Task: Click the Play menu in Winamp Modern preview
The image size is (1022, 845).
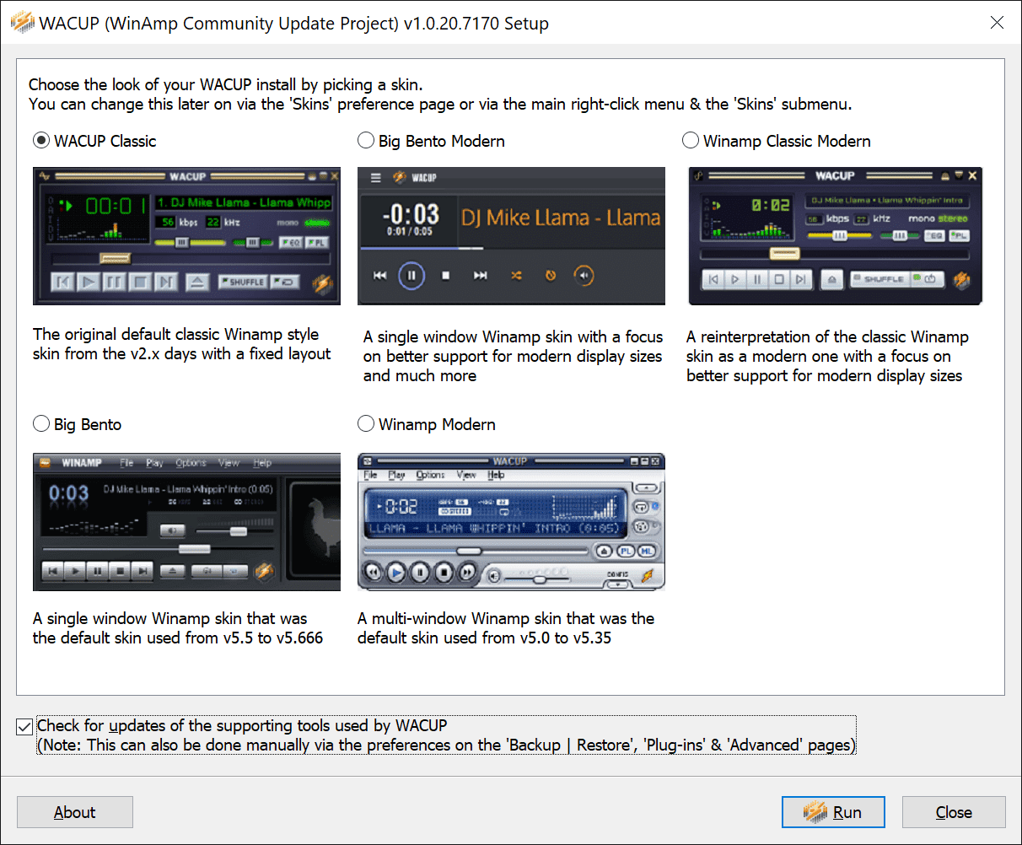Action: pyautogui.click(x=396, y=475)
